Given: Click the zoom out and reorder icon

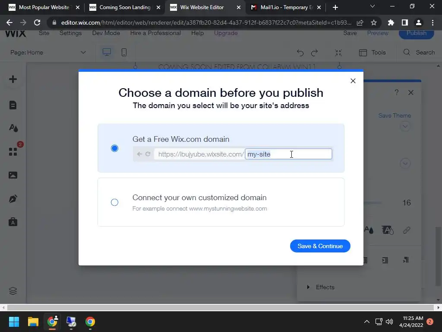Looking at the screenshot, I should (x=338, y=52).
